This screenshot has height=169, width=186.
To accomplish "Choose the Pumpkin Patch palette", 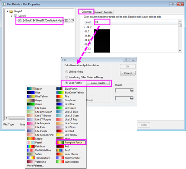I will 71,143.
